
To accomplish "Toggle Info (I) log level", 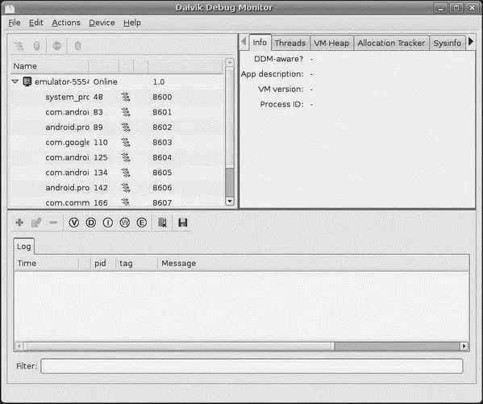I will pyautogui.click(x=108, y=223).
